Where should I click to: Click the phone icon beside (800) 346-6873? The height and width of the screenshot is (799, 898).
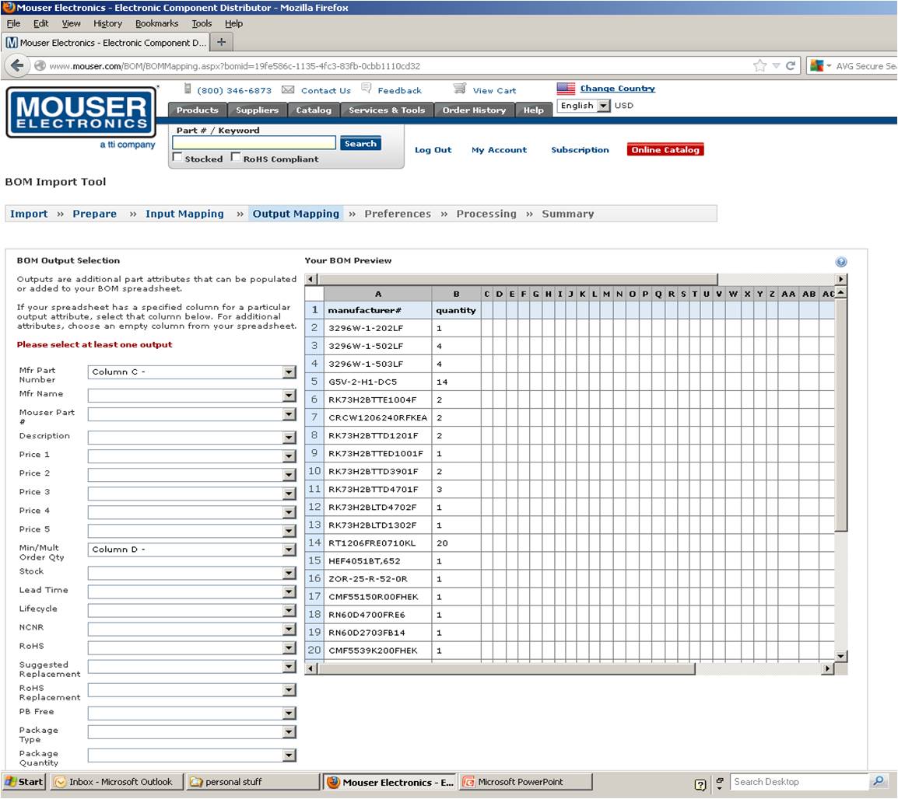pos(188,89)
